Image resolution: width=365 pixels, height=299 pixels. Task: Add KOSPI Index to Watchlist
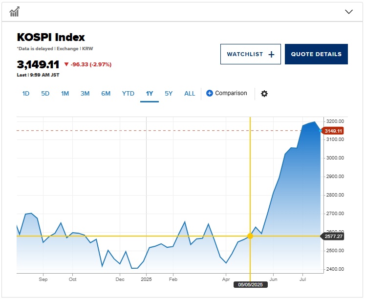coord(251,54)
